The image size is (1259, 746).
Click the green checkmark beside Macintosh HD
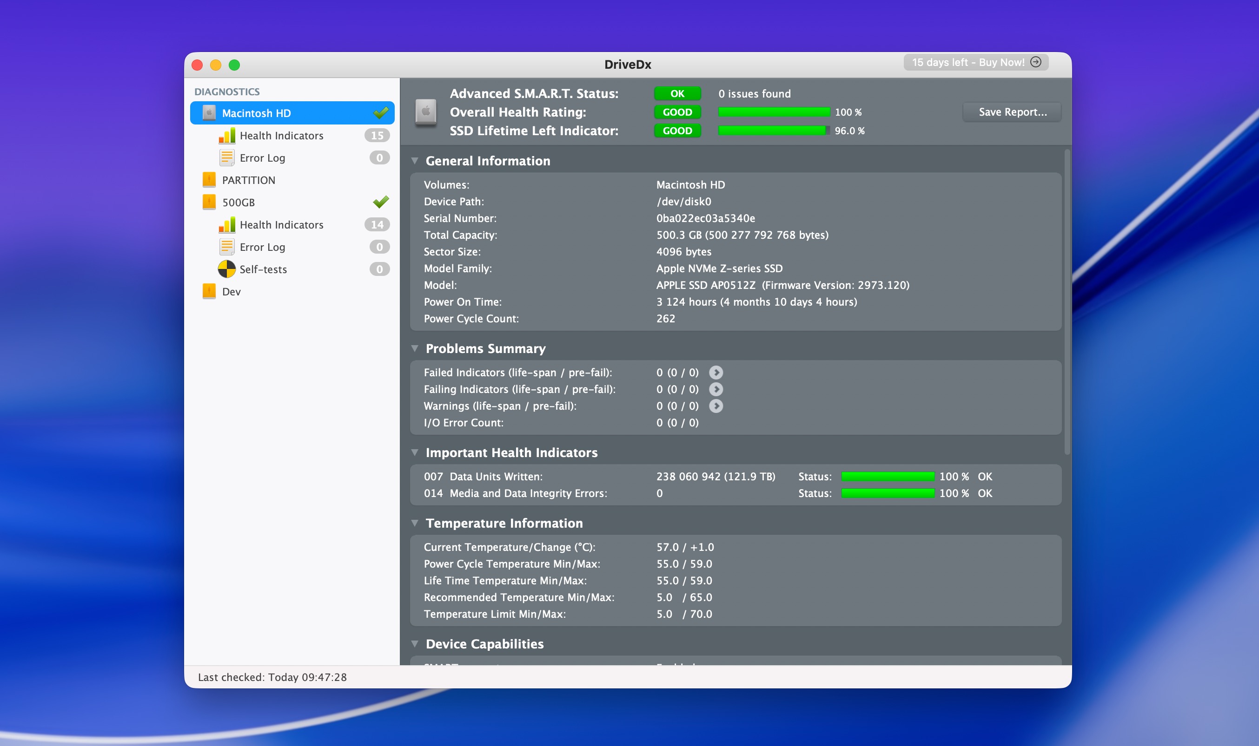(381, 112)
